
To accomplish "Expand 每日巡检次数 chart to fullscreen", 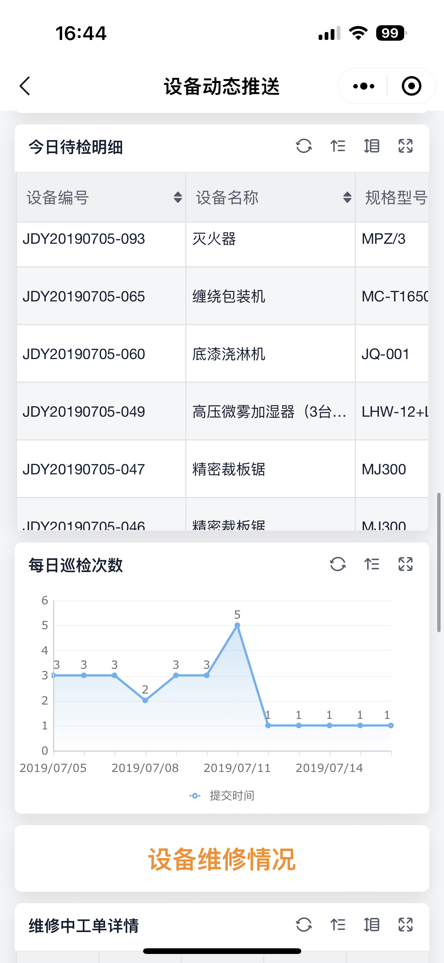I will (406, 564).
